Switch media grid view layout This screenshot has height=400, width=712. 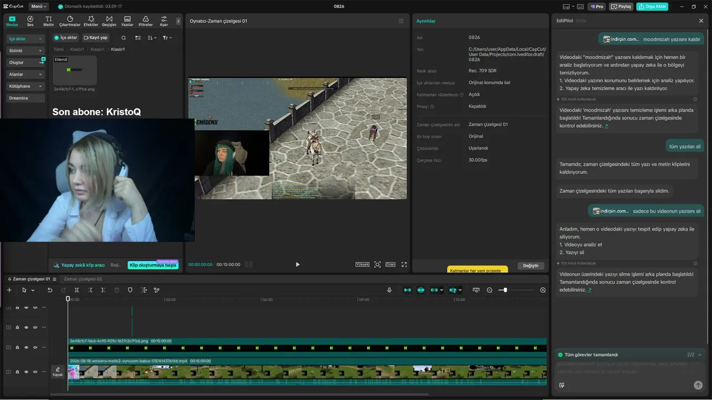(x=138, y=38)
